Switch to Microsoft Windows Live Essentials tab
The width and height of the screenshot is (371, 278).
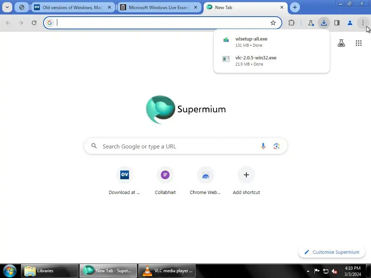159,7
